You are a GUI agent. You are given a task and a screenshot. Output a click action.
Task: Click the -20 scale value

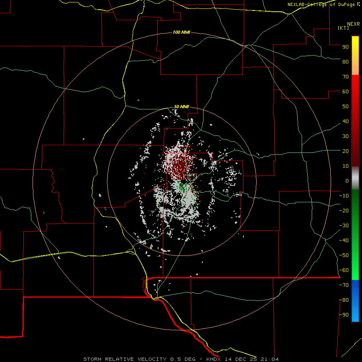344,210
